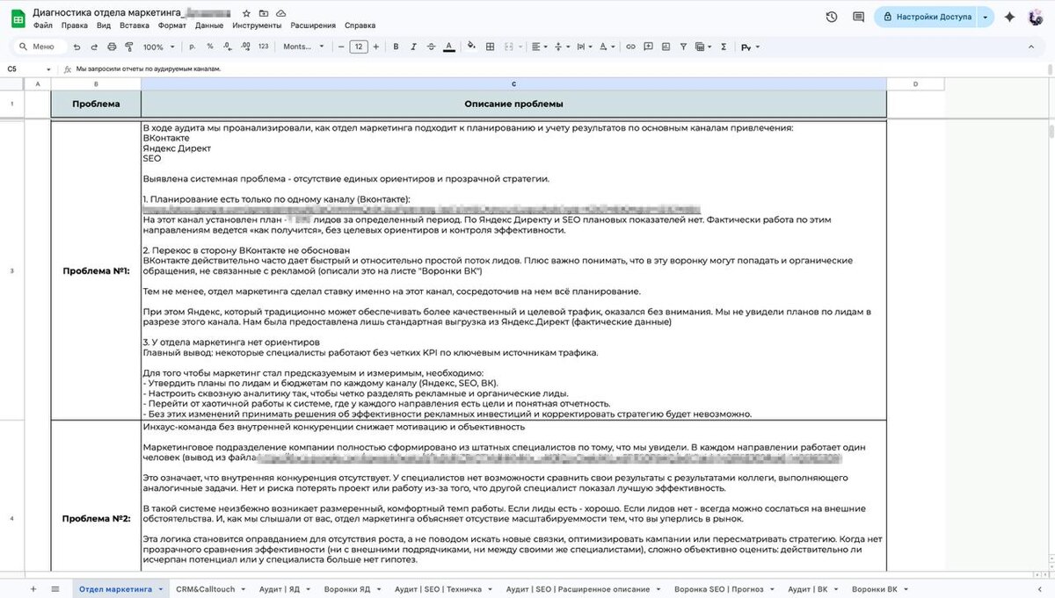This screenshot has height=598, width=1055.
Task: Click the Настройки Доступа share button
Action: [925, 17]
